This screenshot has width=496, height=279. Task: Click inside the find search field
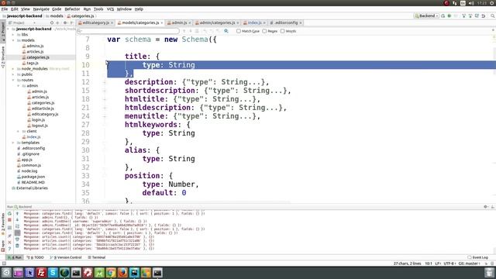(128, 31)
